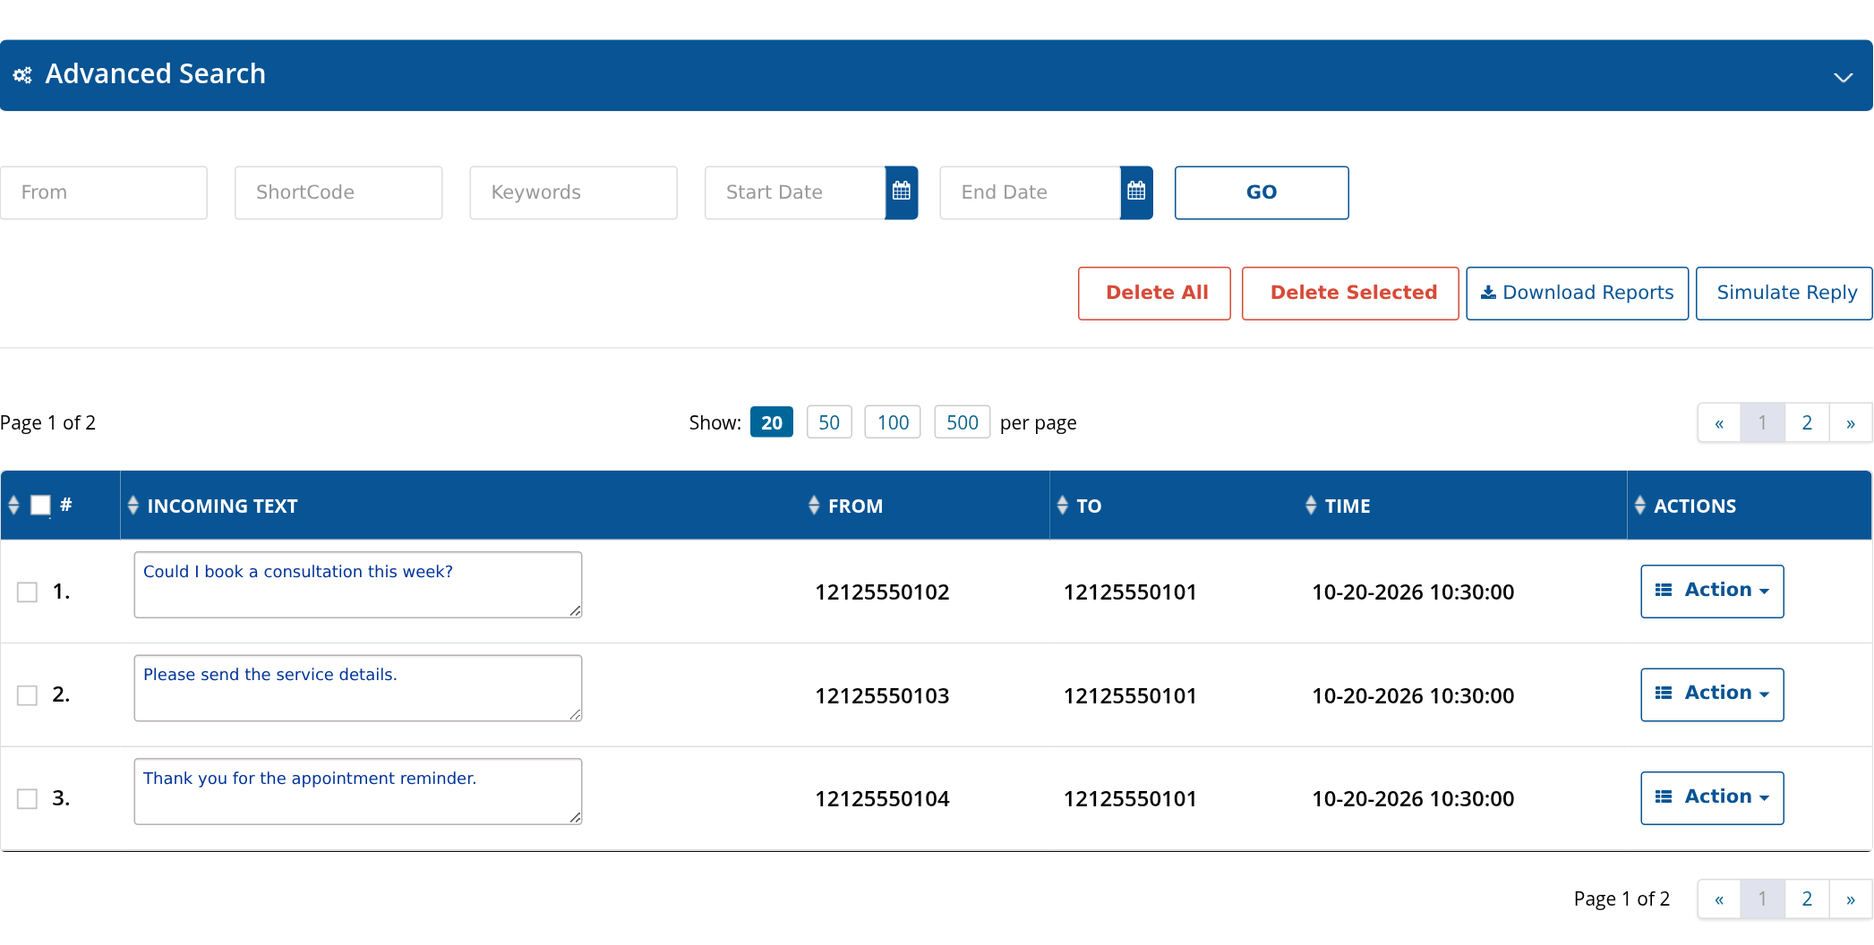The width and height of the screenshot is (1874, 945).
Task: Run the search with GO button
Action: pyautogui.click(x=1262, y=192)
